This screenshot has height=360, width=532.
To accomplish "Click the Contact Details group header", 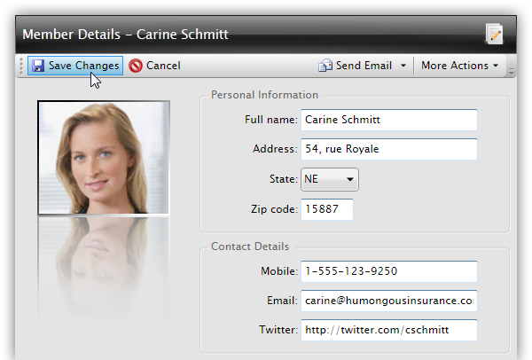I will (251, 247).
